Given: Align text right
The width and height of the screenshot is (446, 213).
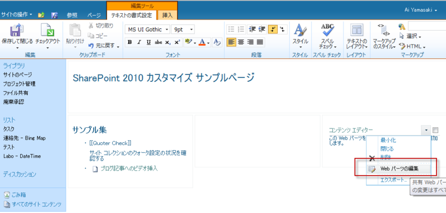Looking at the screenshot, I should tap(250, 42).
